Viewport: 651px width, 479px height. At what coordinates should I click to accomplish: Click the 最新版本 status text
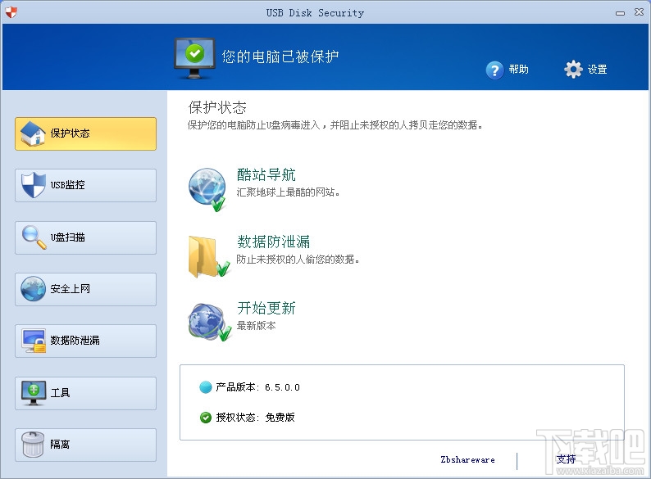click(x=256, y=326)
